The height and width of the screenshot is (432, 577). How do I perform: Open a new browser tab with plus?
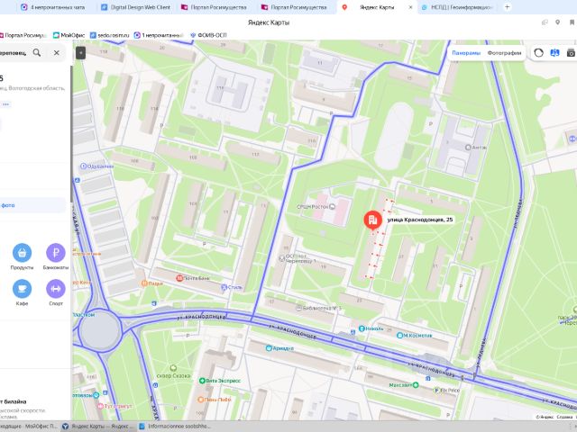[x=507, y=7]
